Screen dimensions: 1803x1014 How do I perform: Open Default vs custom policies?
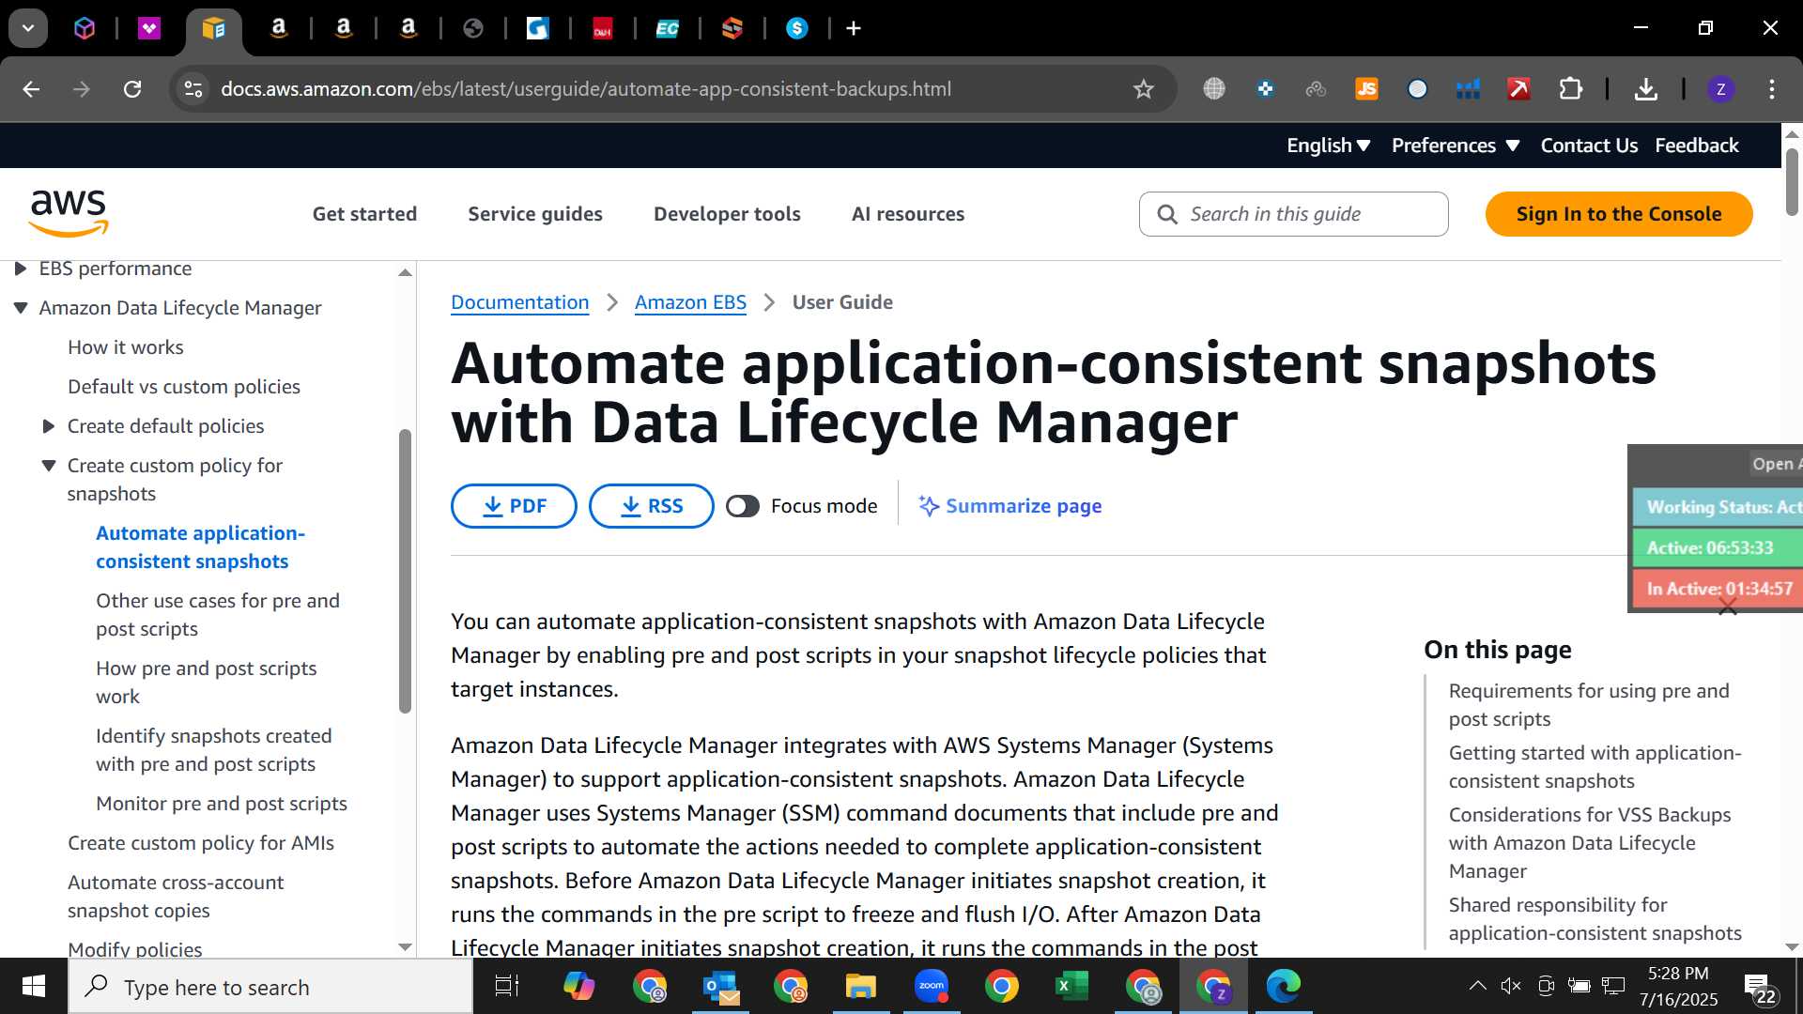tap(184, 387)
